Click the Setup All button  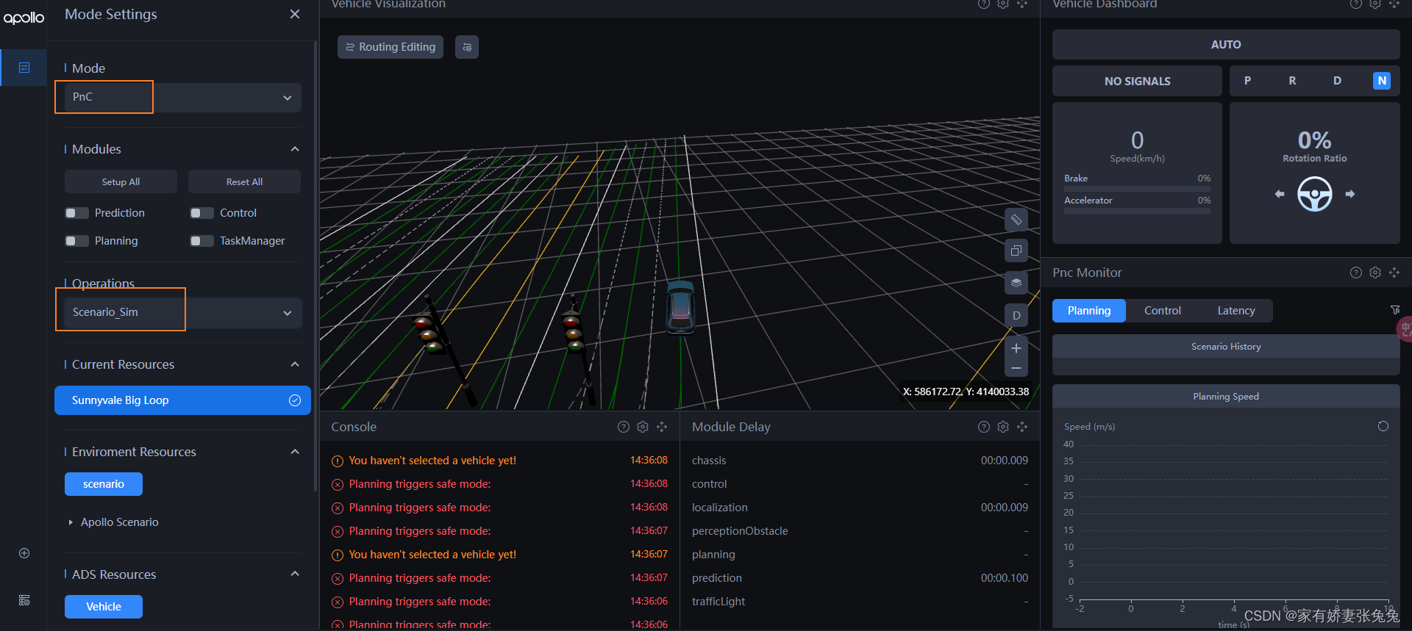click(121, 181)
